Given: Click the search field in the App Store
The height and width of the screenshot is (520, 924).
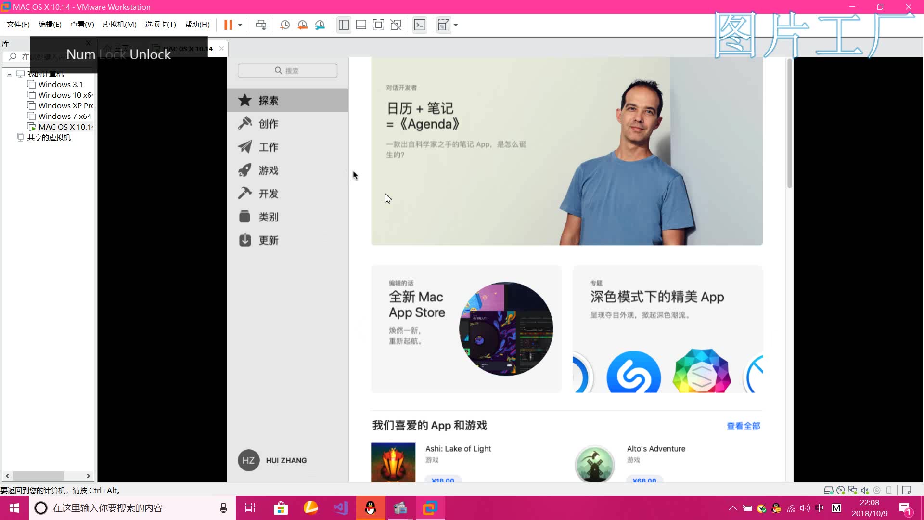Looking at the screenshot, I should 287,70.
